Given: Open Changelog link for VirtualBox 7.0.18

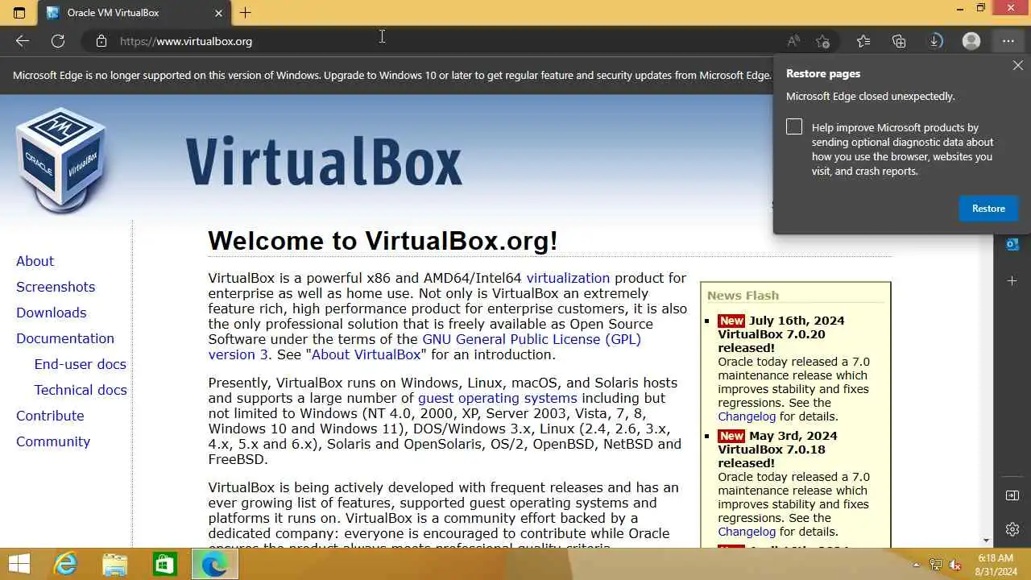Looking at the screenshot, I should pos(747,532).
